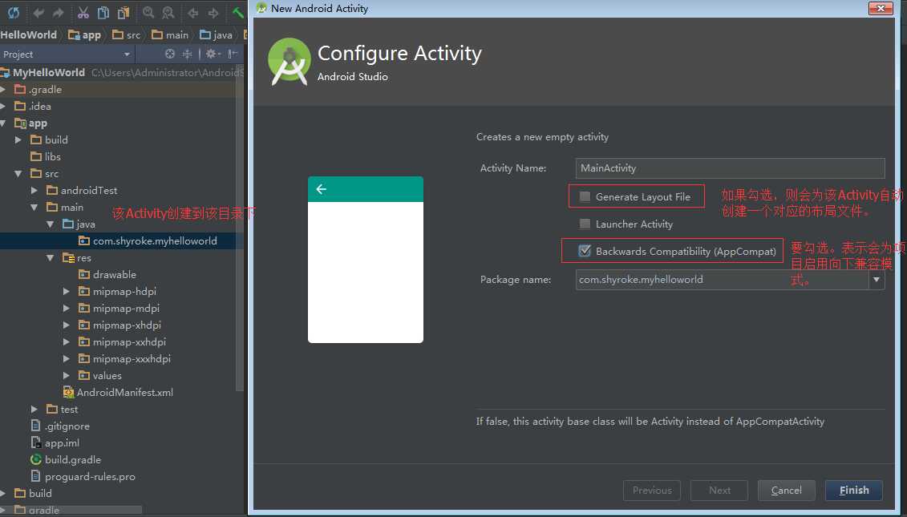Image resolution: width=907 pixels, height=517 pixels.
Task: Expand the top-level build folder
Action: 3,493
